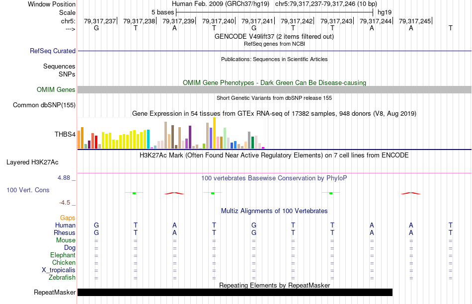The height and width of the screenshot is (304, 472).
Task: Click 'Basewise Conservation by PhyloP' title
Action: (274, 178)
